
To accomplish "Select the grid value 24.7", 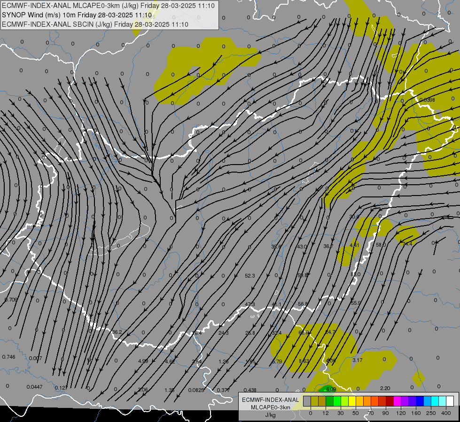I will [330, 332].
